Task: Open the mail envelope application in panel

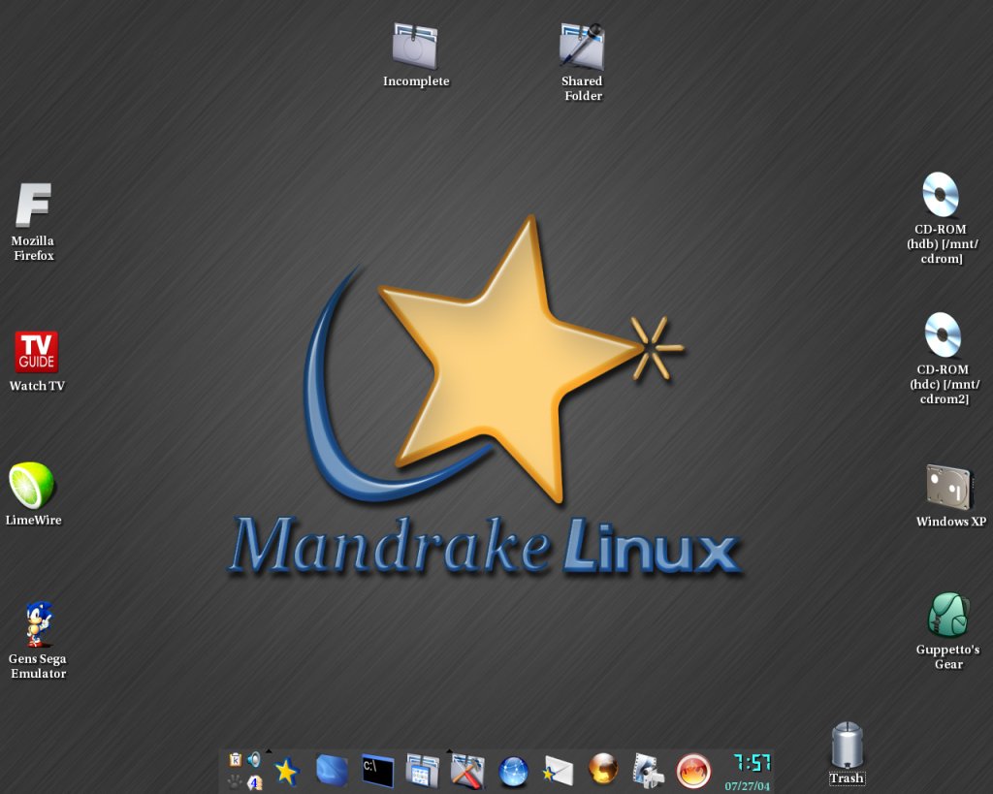Action: (x=558, y=771)
